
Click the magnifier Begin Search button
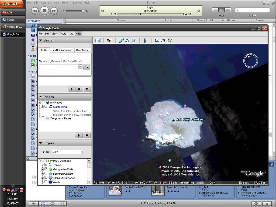point(87,67)
